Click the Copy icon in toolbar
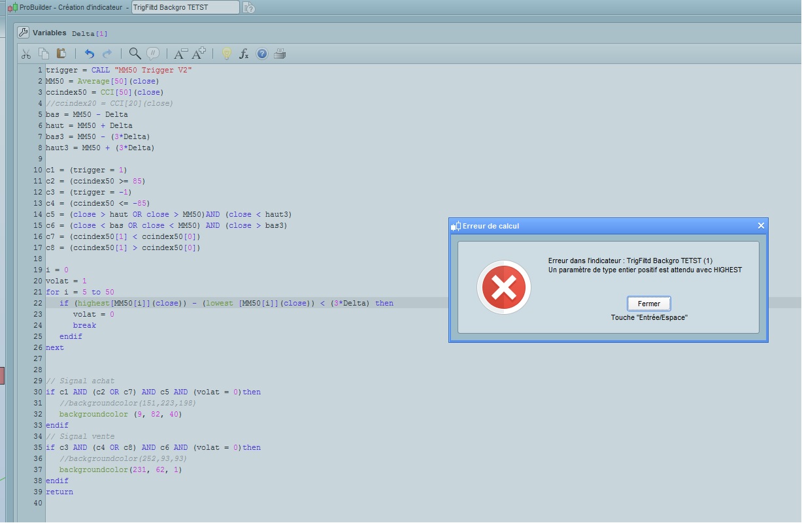Viewport: 802px width, 523px height. pyautogui.click(x=44, y=54)
